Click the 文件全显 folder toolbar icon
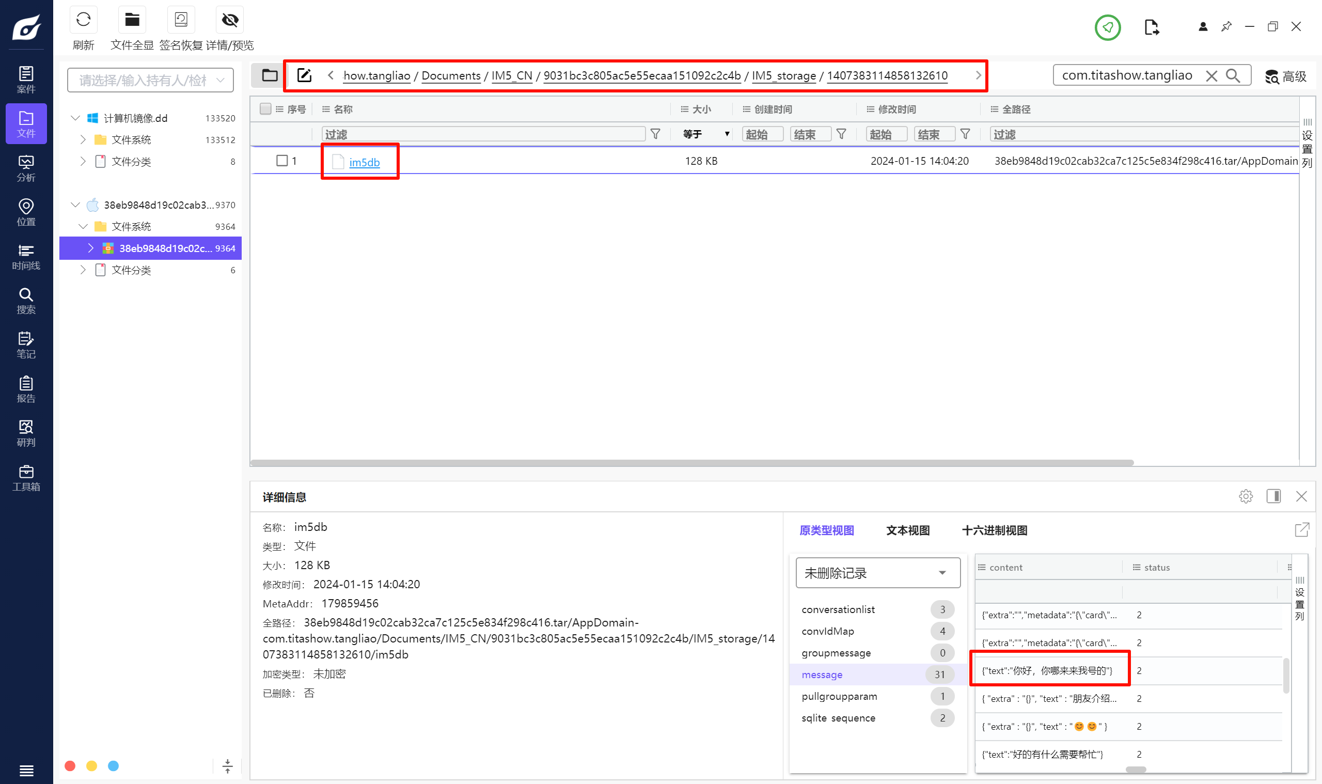Viewport: 1322px width, 784px height. (132, 20)
